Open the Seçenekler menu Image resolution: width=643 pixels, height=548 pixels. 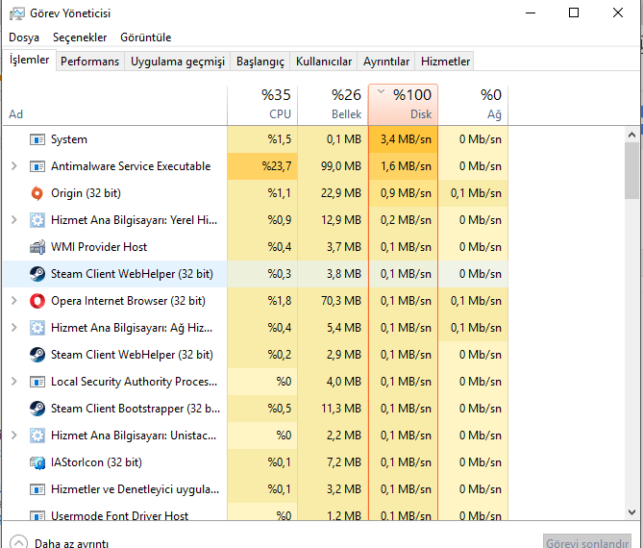[x=80, y=37]
